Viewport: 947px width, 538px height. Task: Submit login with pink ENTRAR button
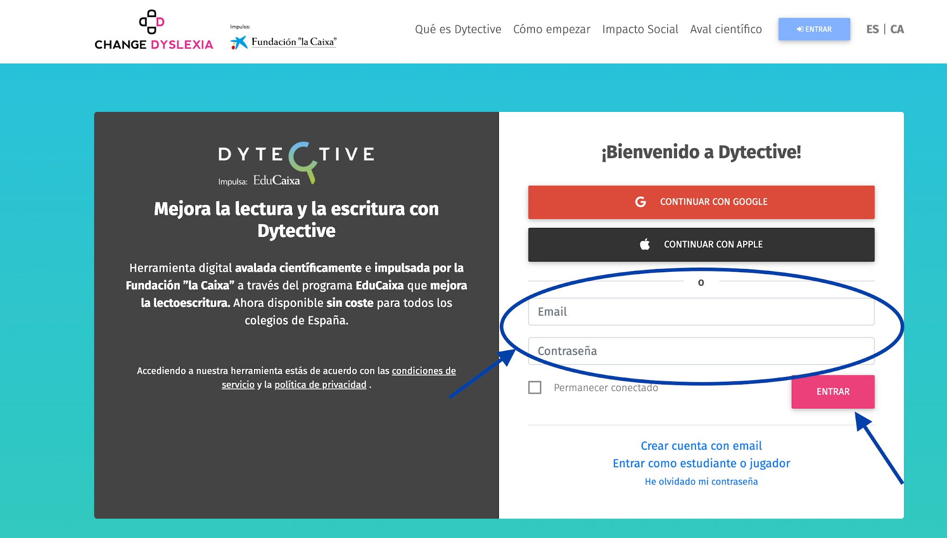pos(833,391)
